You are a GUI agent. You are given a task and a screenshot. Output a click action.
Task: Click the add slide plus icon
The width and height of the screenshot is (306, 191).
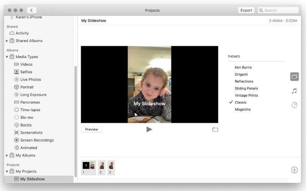click(294, 170)
